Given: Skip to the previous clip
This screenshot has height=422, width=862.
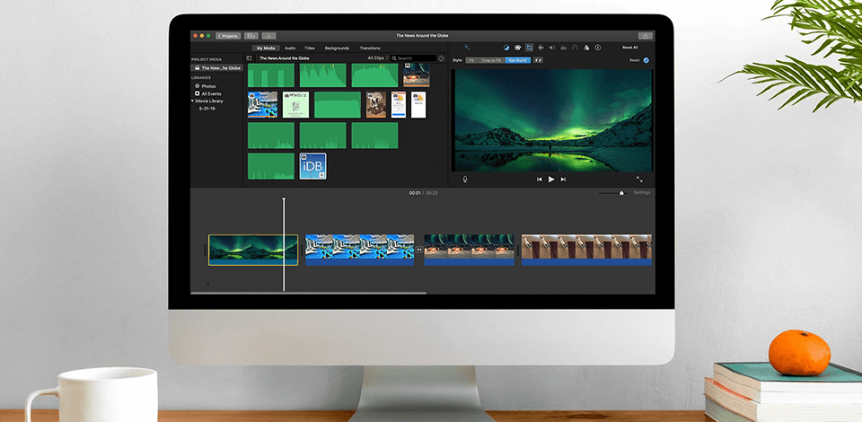Looking at the screenshot, I should [540, 180].
